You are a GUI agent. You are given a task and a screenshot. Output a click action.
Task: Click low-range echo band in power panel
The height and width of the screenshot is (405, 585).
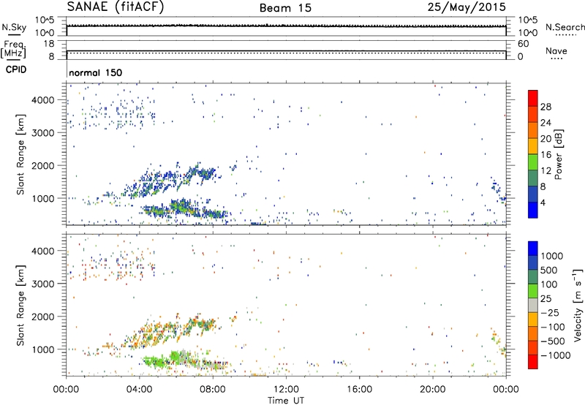pyautogui.click(x=186, y=210)
